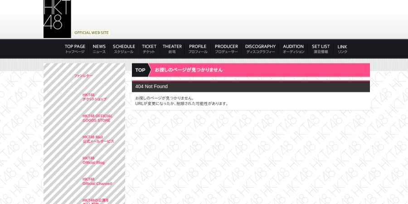This screenshot has width=408, height=204.
Task: Visit HKT48 OFFICIAL GOODS STORE link
Action: [97, 118]
